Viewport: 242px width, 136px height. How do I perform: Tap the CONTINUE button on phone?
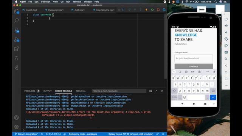coord(194,66)
